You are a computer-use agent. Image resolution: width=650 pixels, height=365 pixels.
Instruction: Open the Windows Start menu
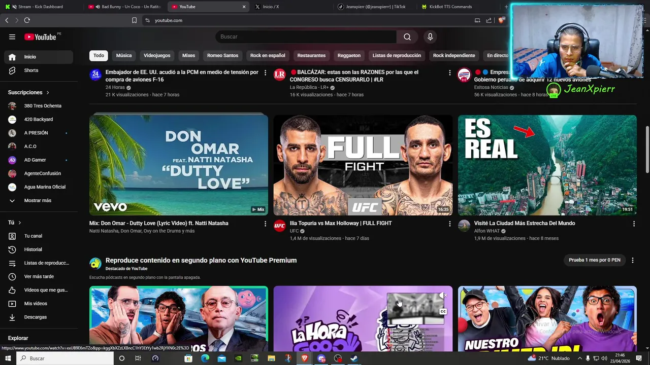pyautogui.click(x=8, y=358)
